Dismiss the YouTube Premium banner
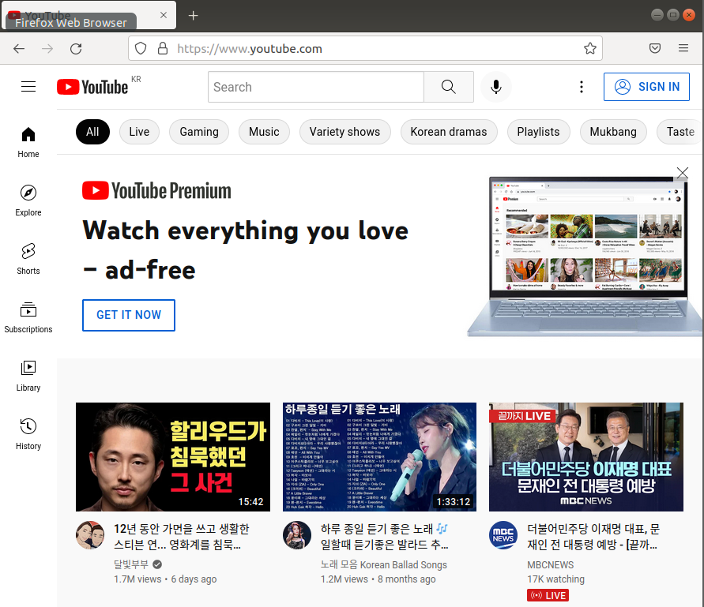 point(683,173)
